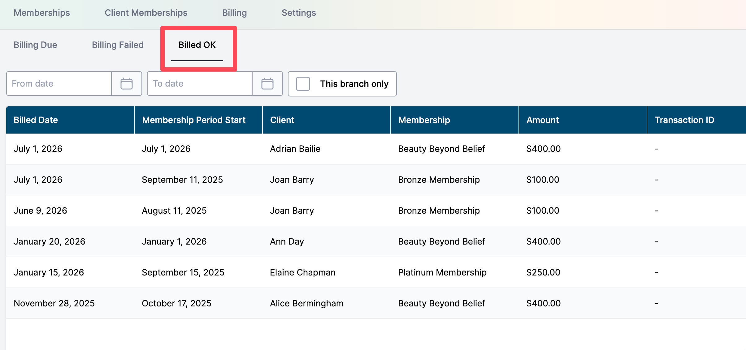Select $400.00 in Adrian Bailie's row

pos(544,149)
